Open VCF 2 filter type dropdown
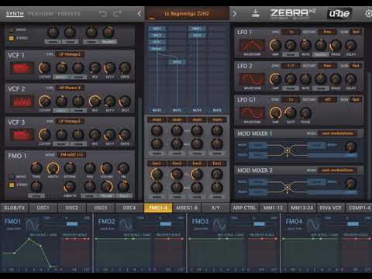This screenshot has width=372, height=279. [70, 88]
